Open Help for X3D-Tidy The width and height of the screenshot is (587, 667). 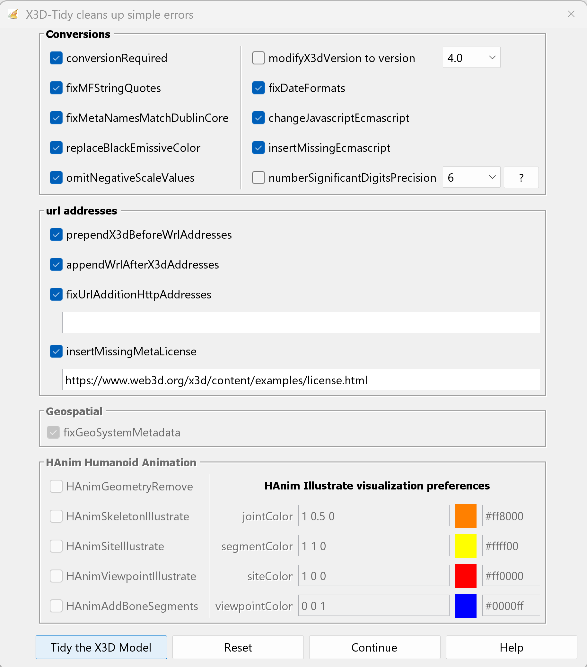click(x=511, y=647)
